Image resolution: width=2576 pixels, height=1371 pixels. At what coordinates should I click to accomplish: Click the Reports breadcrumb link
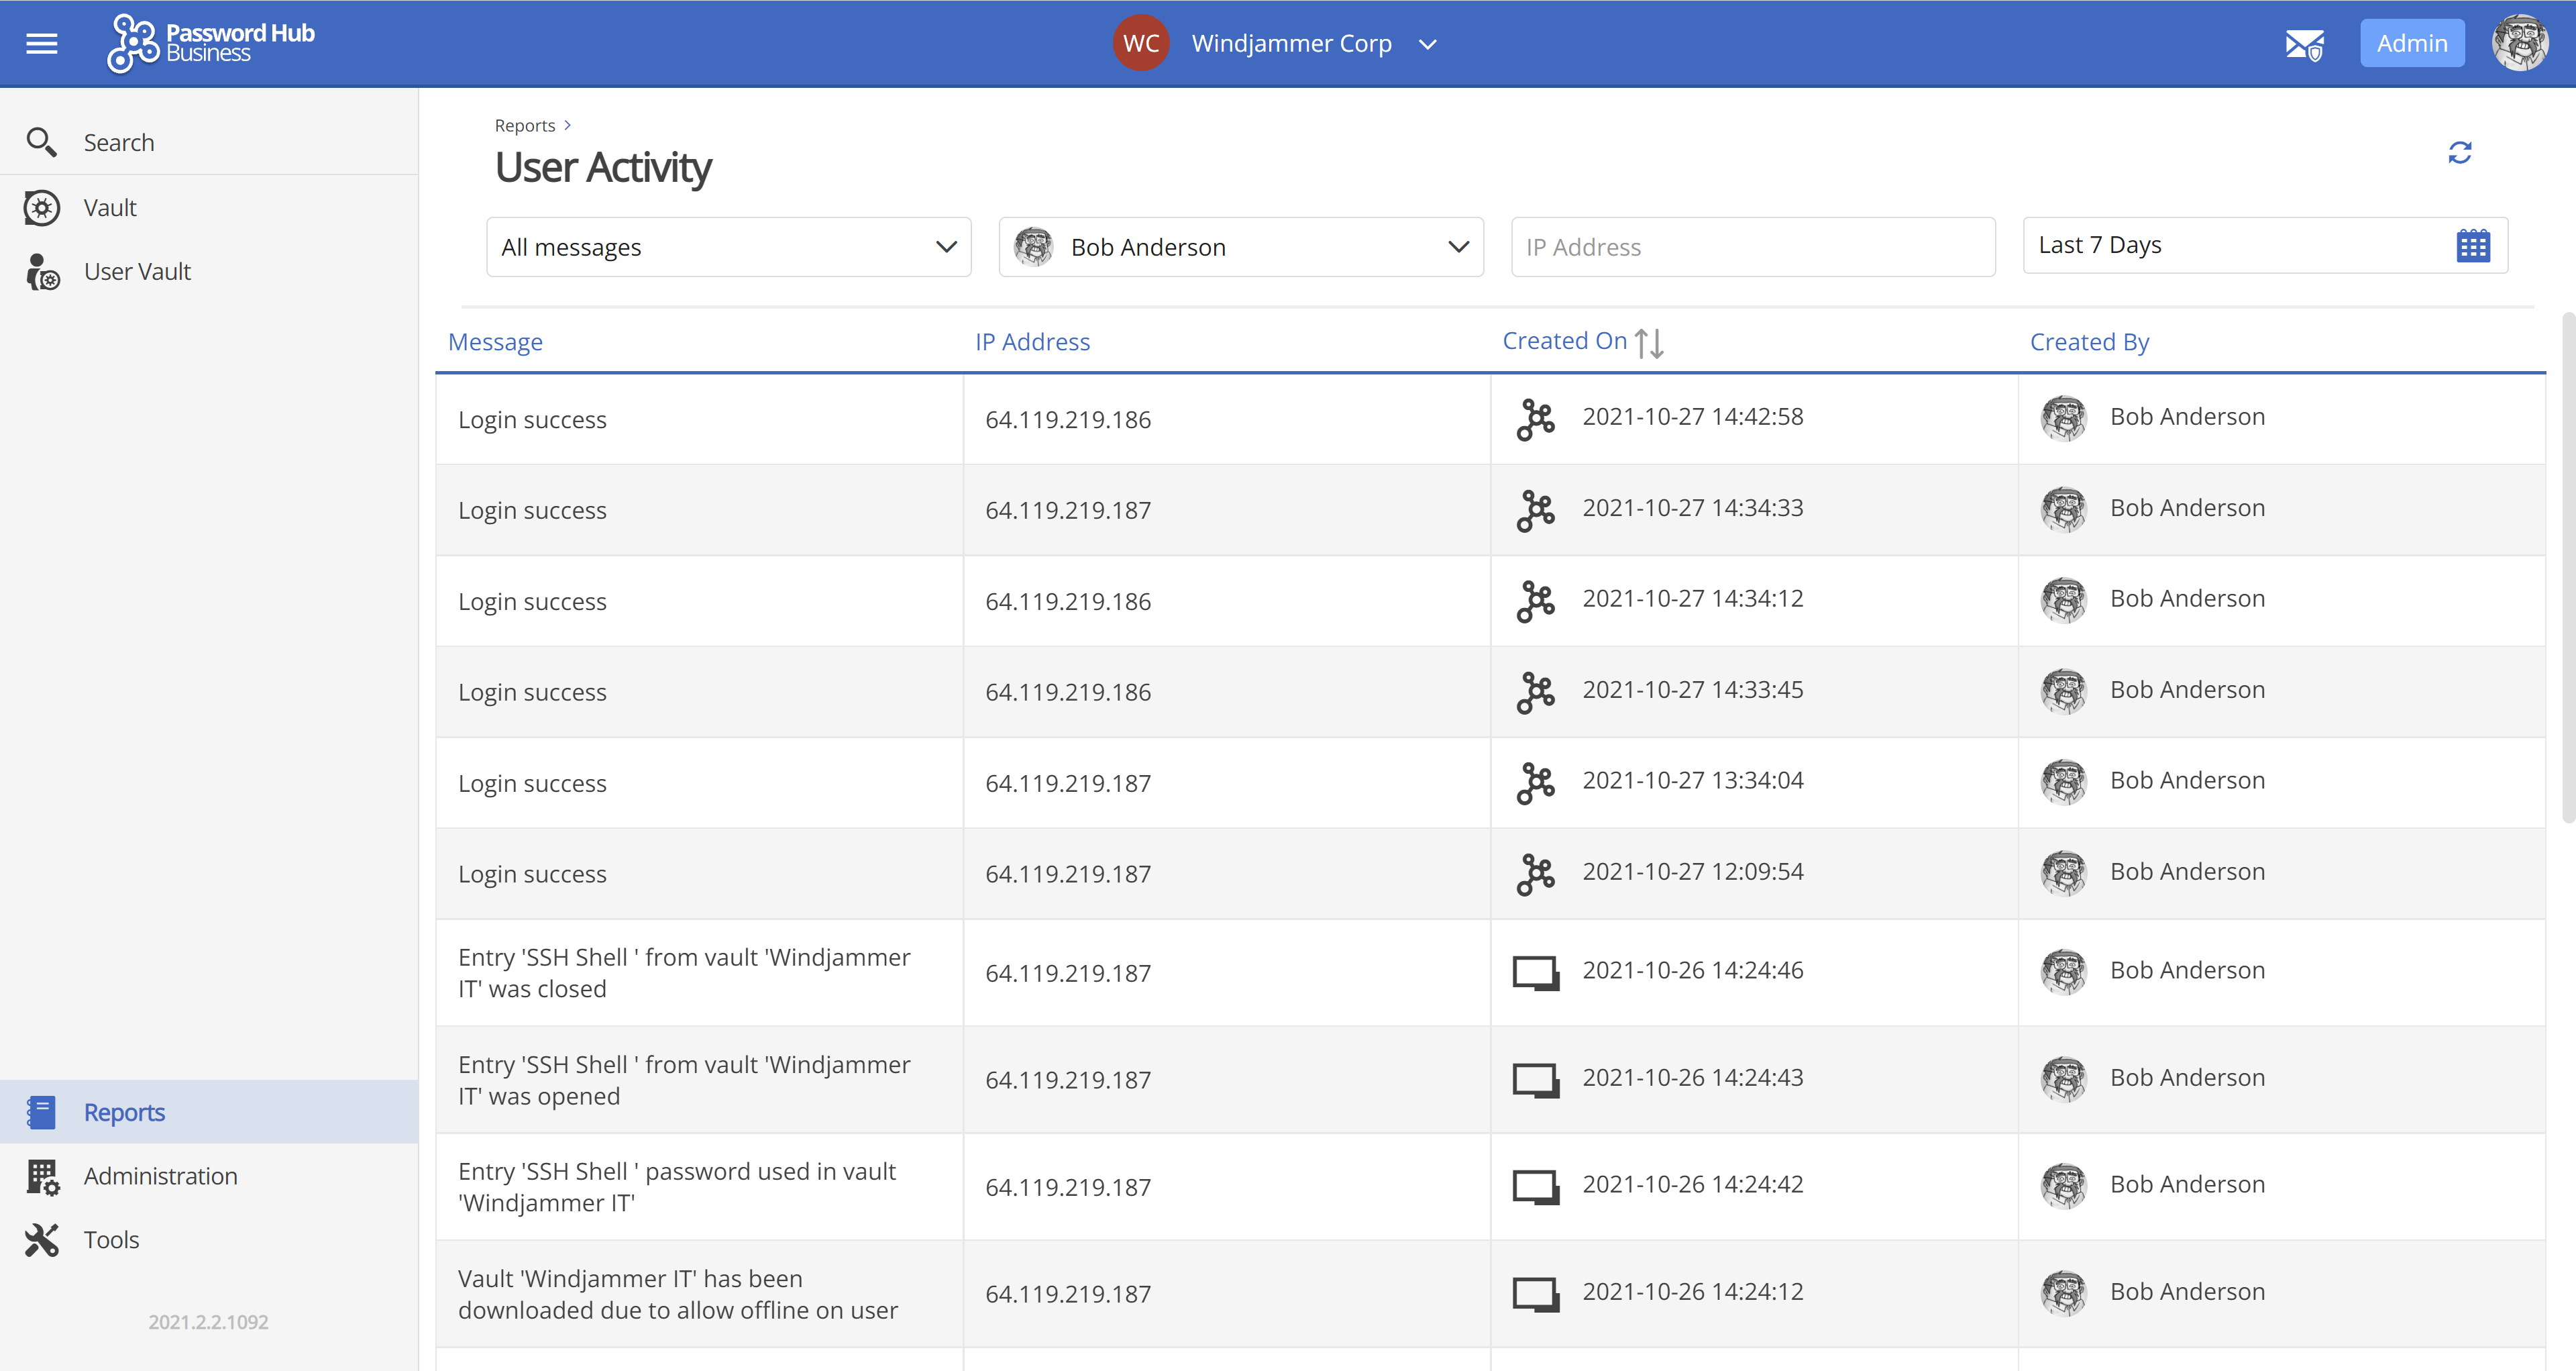524,125
